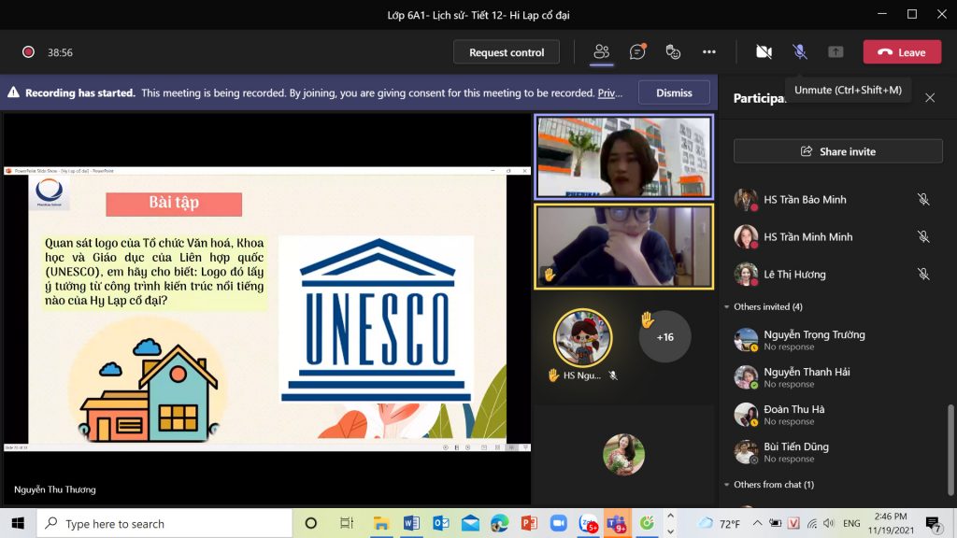
Task: Show the +16 more participants overflow
Action: [664, 336]
